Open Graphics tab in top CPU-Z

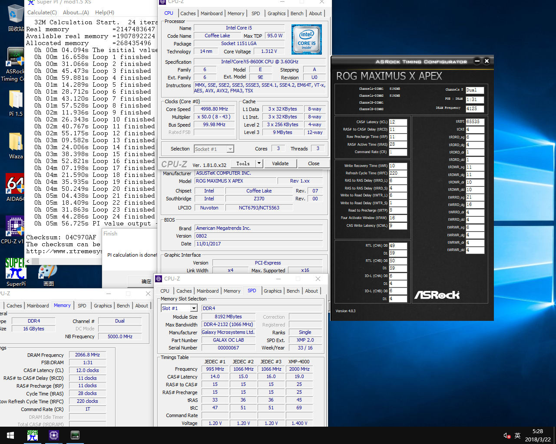[277, 13]
